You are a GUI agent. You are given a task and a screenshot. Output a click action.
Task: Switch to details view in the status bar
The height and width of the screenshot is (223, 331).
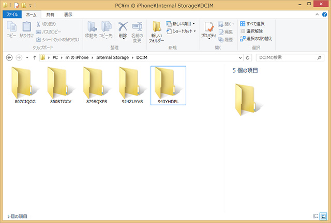point(315,216)
